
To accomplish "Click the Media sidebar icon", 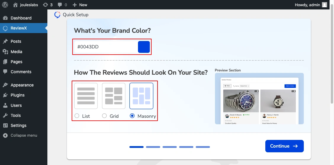I will click(5, 52).
